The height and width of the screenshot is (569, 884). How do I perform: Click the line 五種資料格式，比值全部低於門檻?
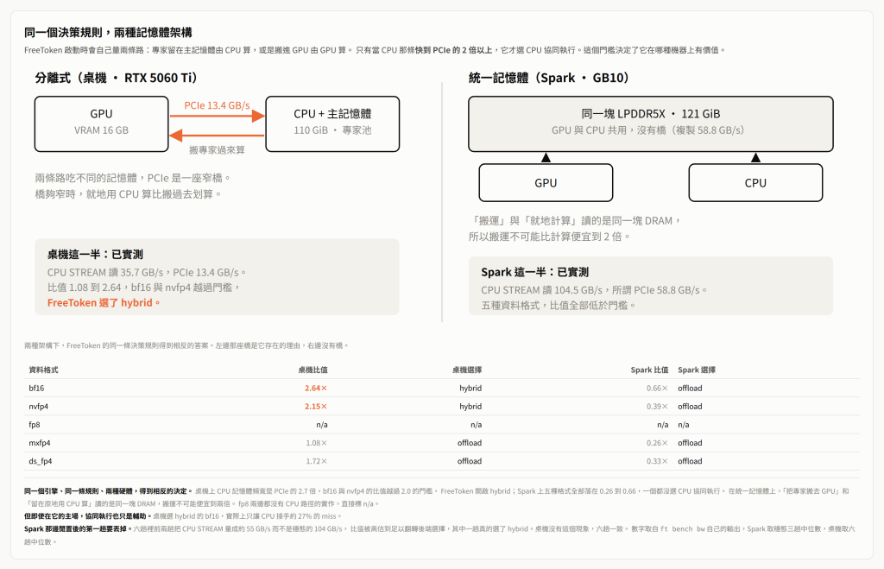[559, 305]
